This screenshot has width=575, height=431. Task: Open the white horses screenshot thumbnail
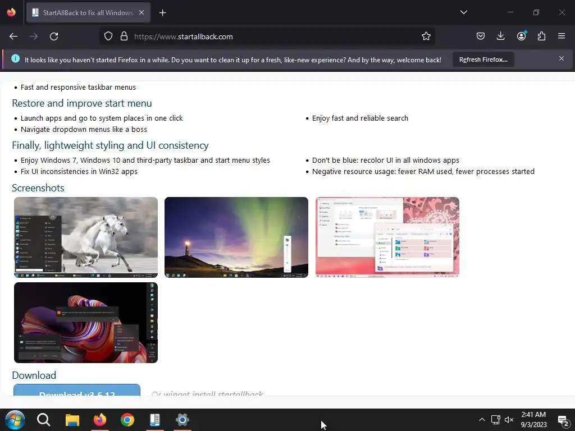86,237
